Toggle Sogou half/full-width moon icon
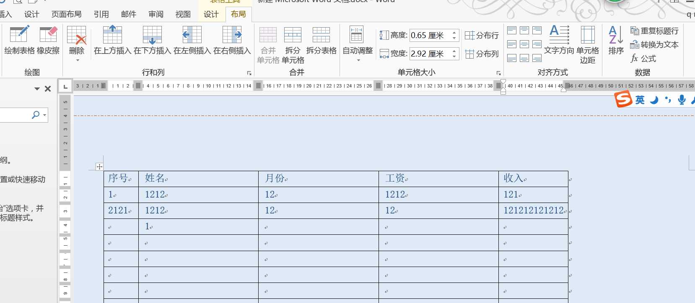The image size is (695, 303). tap(654, 100)
